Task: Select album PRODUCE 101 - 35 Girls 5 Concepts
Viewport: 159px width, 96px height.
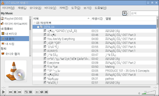Action: (x=127, y=71)
